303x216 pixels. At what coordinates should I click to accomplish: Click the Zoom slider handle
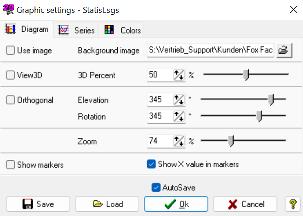tap(231, 141)
